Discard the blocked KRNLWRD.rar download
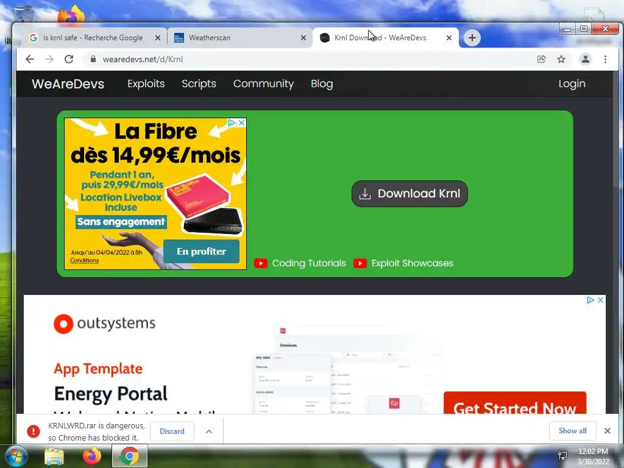The image size is (624, 468). click(x=172, y=431)
